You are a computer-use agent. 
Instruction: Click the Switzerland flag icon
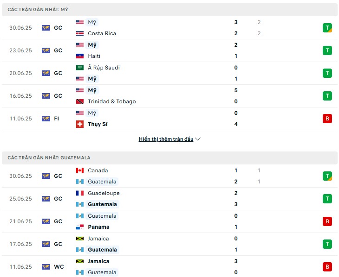80,124
